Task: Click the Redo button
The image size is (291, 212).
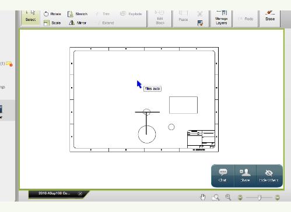Action: (x=246, y=19)
